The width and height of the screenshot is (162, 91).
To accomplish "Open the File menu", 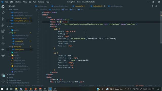I will click(x=7, y=2).
